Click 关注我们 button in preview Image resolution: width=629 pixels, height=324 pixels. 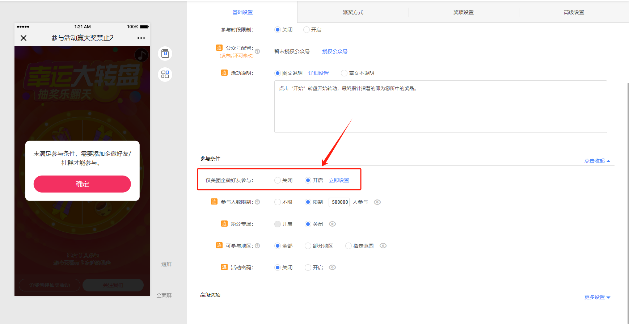click(113, 285)
